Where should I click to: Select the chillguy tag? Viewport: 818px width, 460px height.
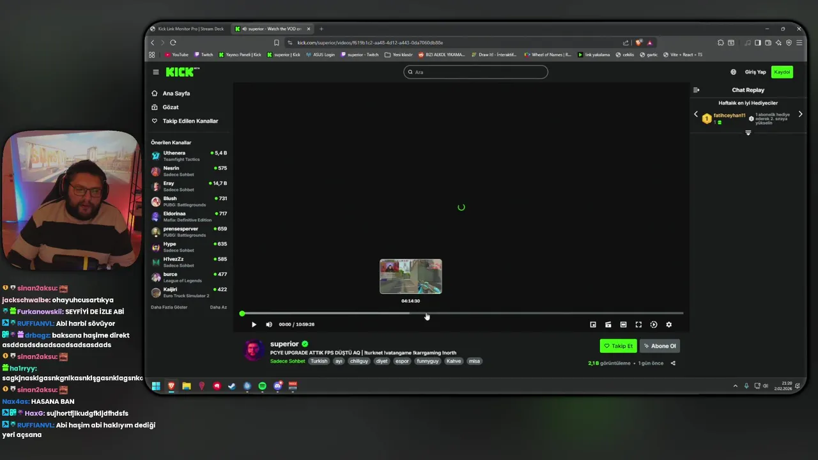click(359, 361)
